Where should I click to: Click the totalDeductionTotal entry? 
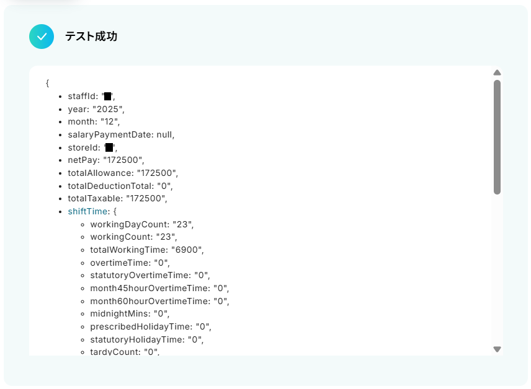(120, 186)
